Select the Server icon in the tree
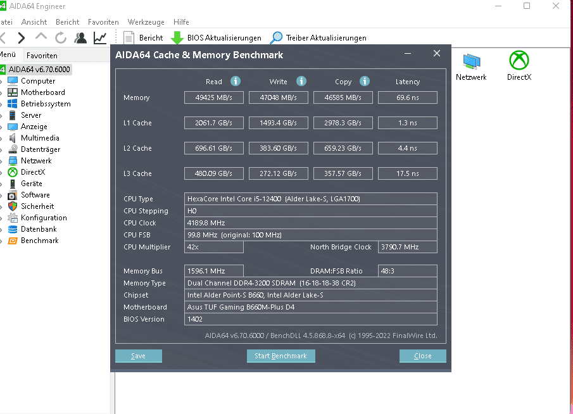573x414 pixels. point(13,115)
